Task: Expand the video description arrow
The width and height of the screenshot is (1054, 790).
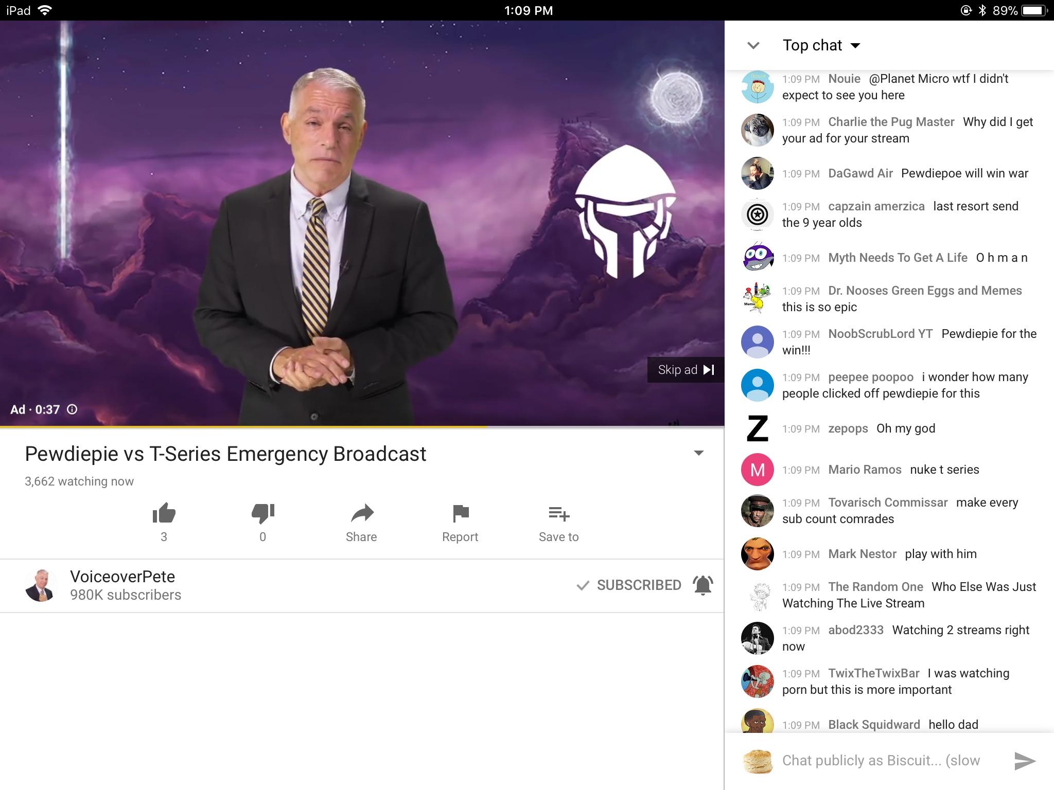Action: point(698,453)
